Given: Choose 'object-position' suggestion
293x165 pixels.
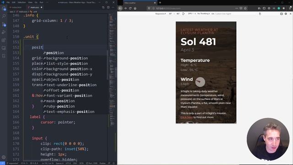Looking at the screenshot, I should click(75, 79).
